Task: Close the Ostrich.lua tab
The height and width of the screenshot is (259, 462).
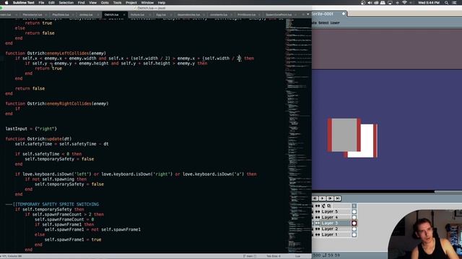Action: [x=124, y=14]
